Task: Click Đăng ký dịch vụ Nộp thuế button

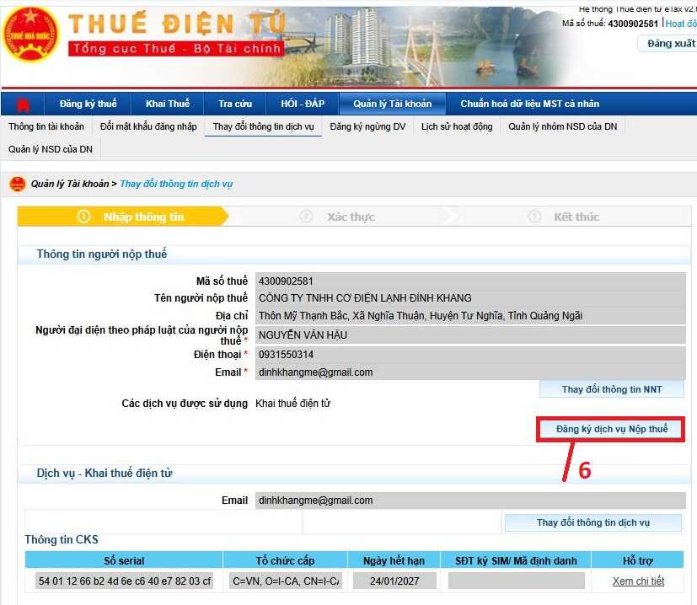Action: pos(612,429)
